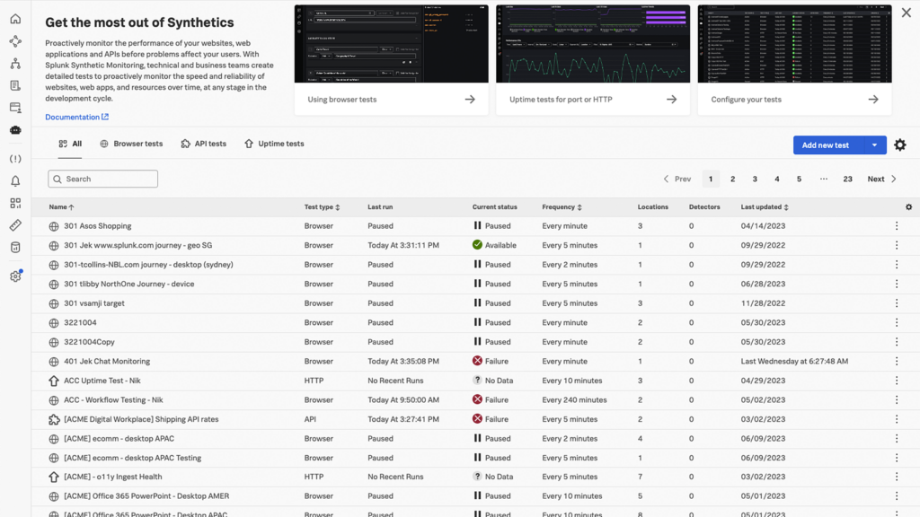Open row actions menu for 401 Jek Chat Monitoring

coord(896,362)
